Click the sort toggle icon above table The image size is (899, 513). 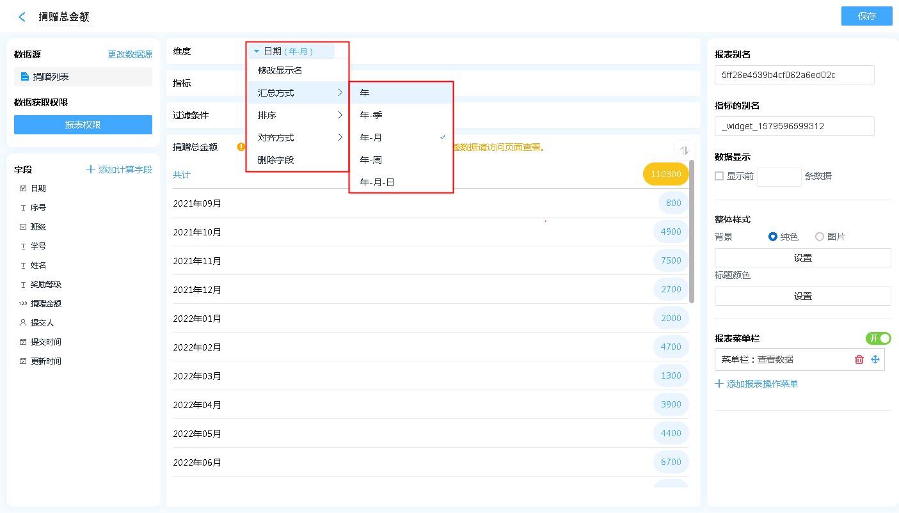684,150
